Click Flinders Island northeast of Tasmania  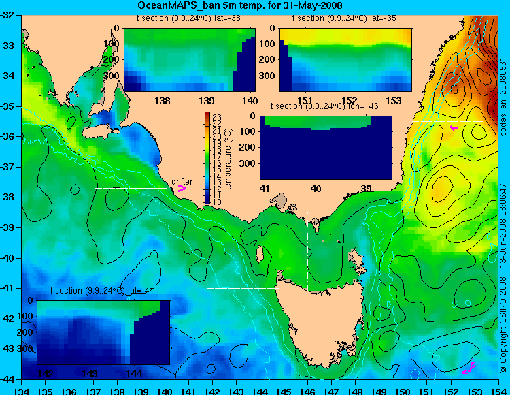(x=357, y=259)
